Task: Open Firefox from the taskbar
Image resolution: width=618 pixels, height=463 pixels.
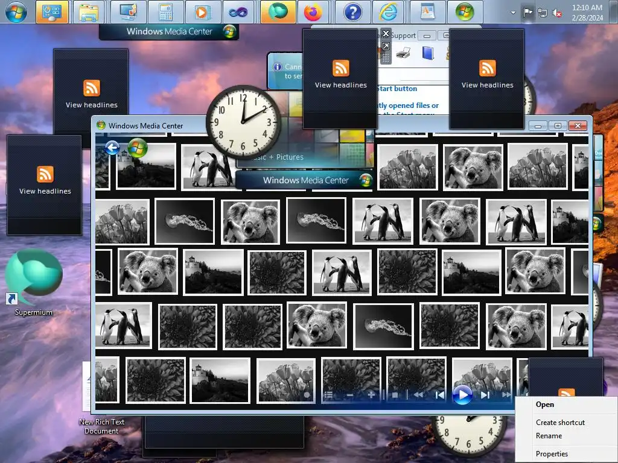Action: coord(313,12)
